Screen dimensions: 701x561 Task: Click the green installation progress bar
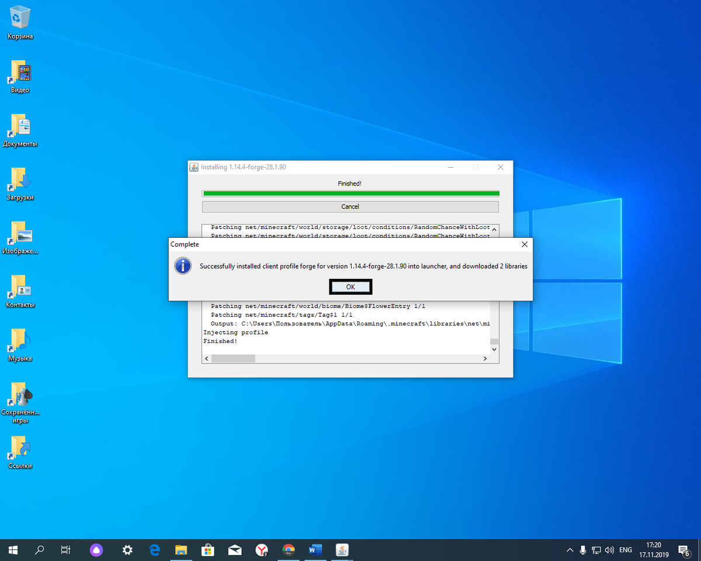coord(350,193)
